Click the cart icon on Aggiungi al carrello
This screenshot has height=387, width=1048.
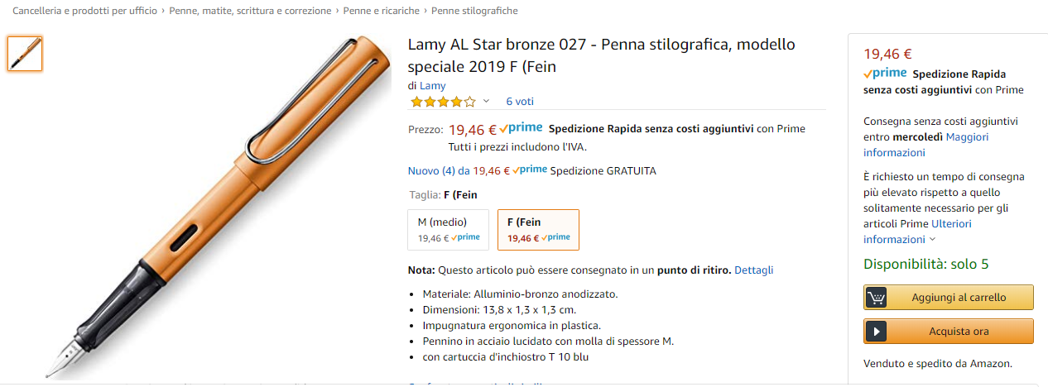[x=876, y=298]
